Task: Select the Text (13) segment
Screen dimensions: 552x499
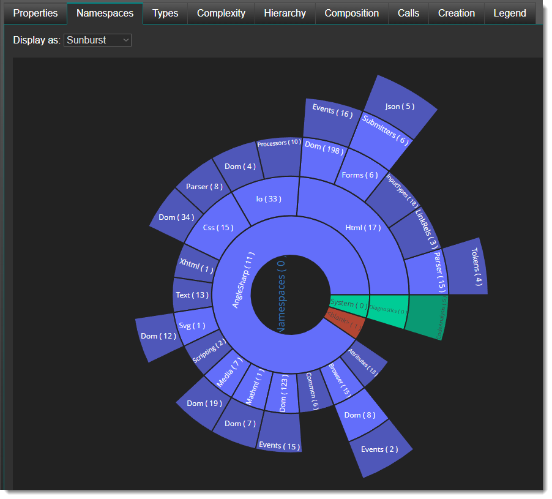Action: click(x=192, y=295)
